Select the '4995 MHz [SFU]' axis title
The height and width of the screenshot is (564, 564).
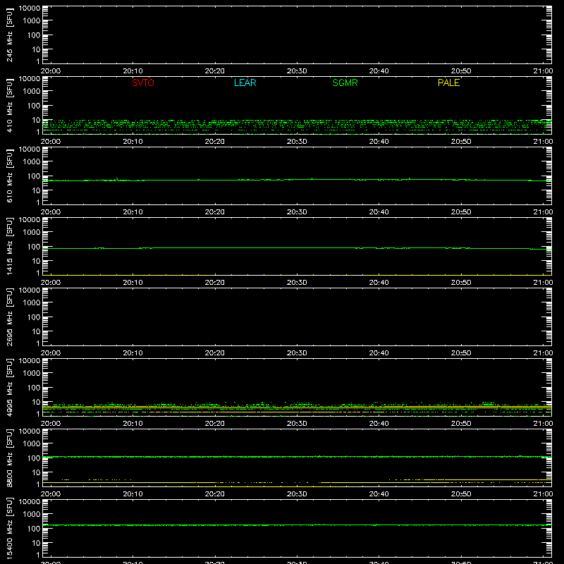pyautogui.click(x=9, y=387)
